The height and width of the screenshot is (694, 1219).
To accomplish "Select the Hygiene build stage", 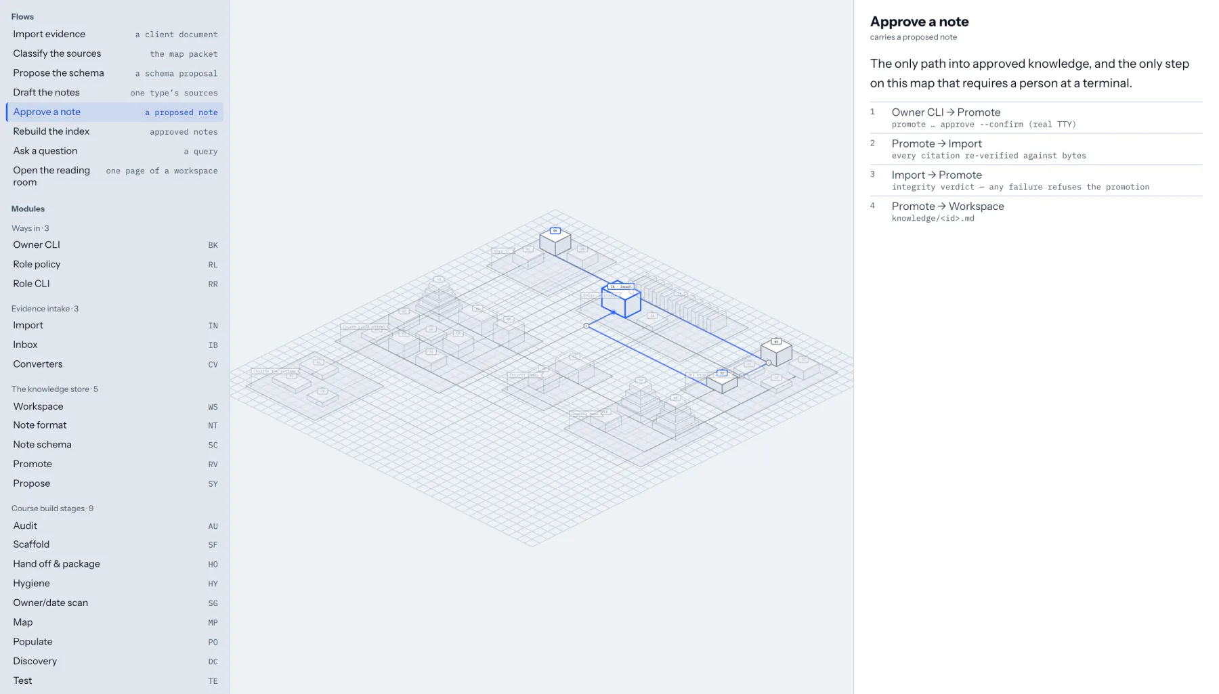I will point(114,584).
